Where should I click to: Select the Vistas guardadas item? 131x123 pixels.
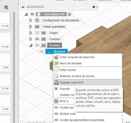click(x=54, y=27)
